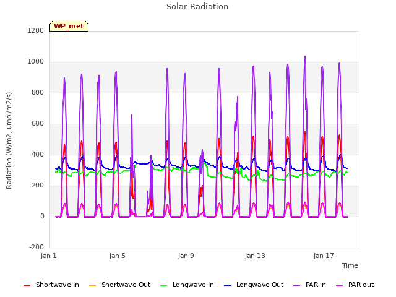Click the Jan 5 x-axis tick label
Screen dimensions: 396x297
tap(117, 256)
